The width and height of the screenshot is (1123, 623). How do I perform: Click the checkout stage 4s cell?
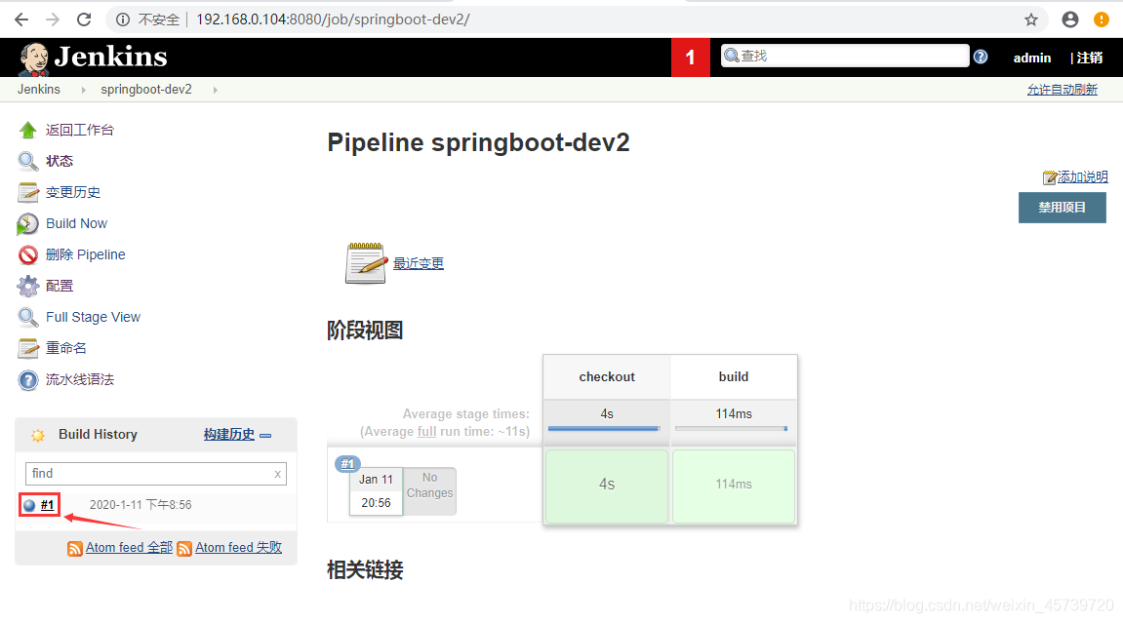point(607,486)
